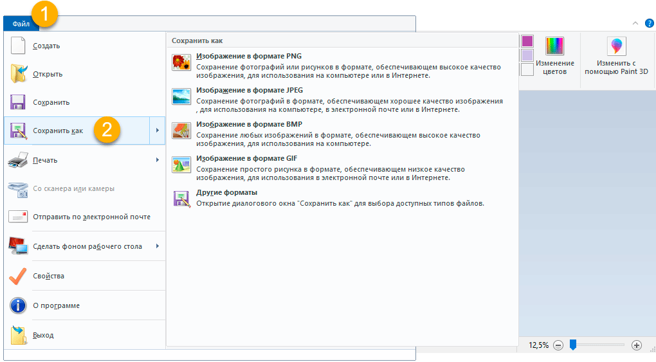Image resolution: width=656 pixels, height=362 pixels.
Task: Open the Файл menu tab
Action: [21, 24]
